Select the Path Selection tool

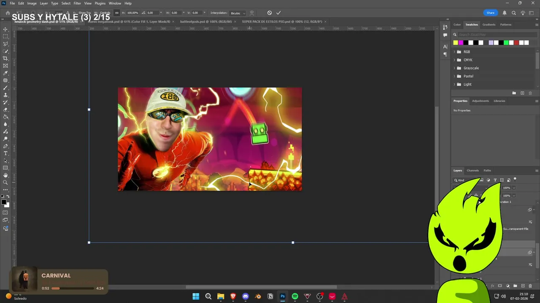(5, 160)
